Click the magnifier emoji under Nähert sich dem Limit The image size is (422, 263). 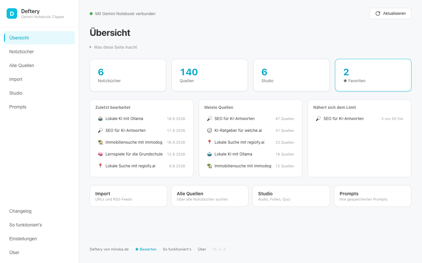pyautogui.click(x=318, y=119)
